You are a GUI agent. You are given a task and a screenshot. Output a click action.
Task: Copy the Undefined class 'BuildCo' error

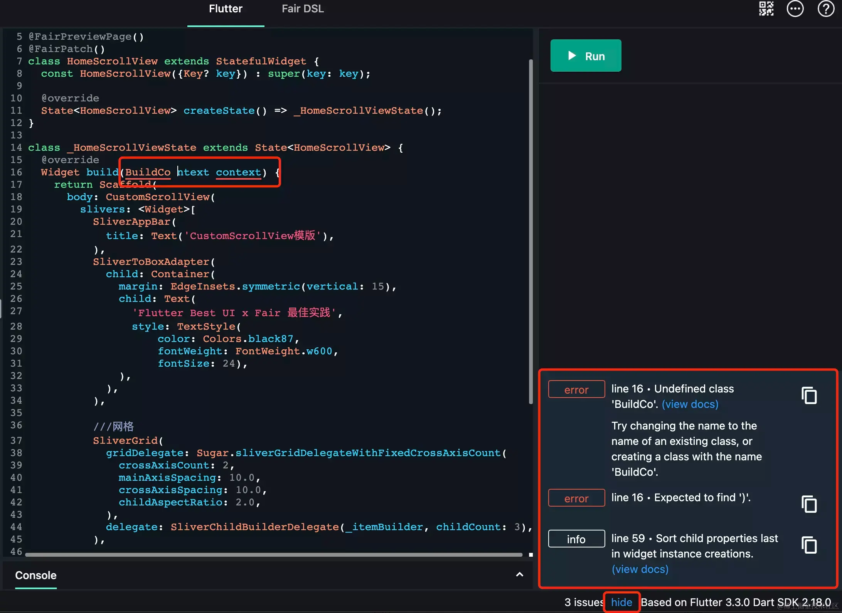coord(809,396)
